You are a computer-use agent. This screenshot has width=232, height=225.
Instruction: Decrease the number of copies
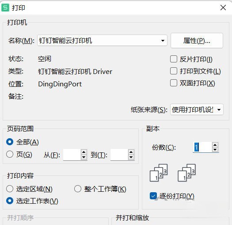pyautogui.click(x=215, y=150)
